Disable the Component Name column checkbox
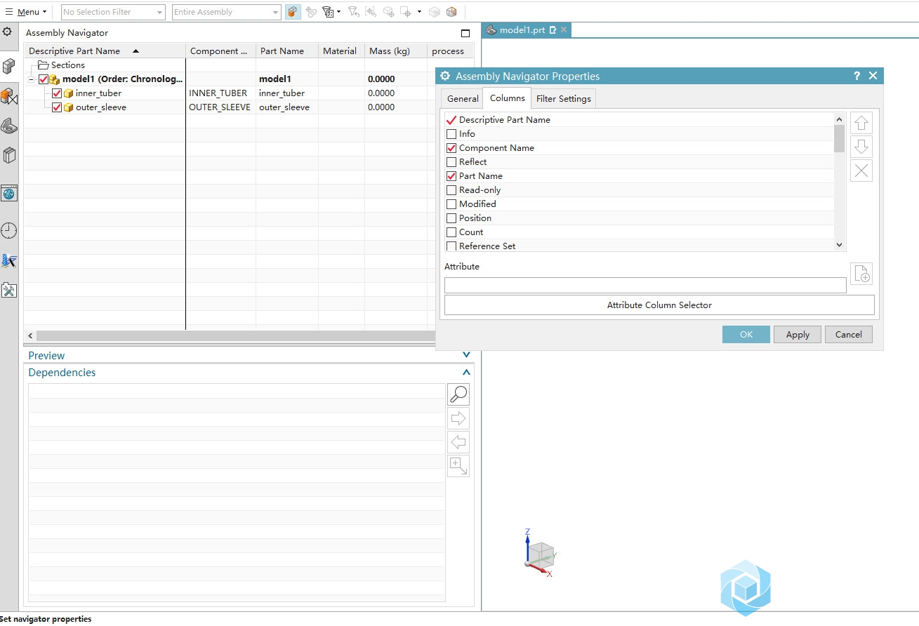This screenshot has height=626, width=919. (451, 148)
